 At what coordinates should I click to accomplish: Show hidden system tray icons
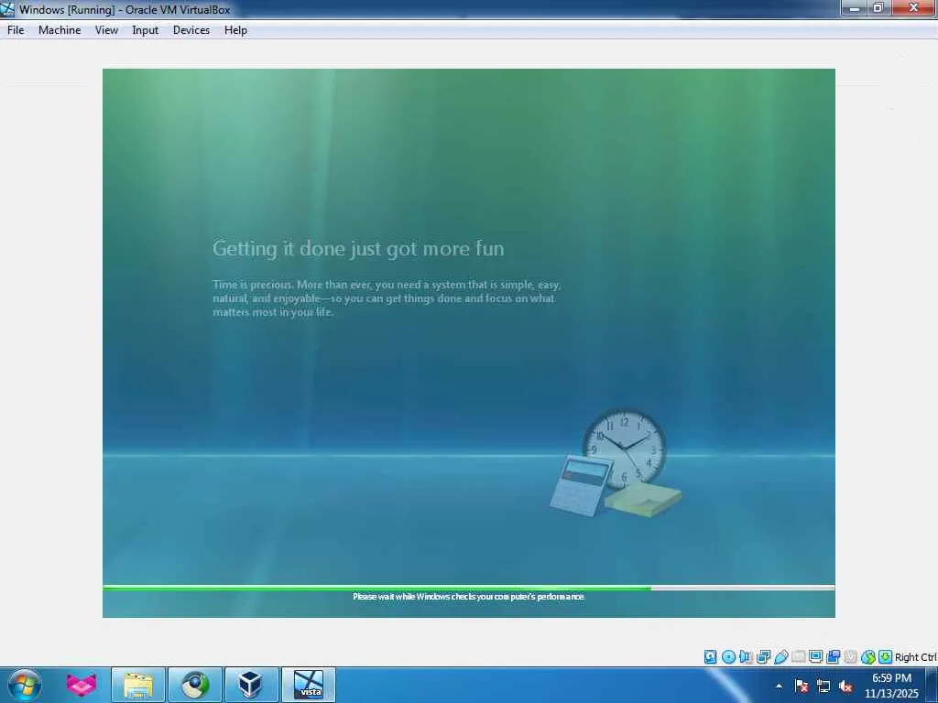click(779, 687)
